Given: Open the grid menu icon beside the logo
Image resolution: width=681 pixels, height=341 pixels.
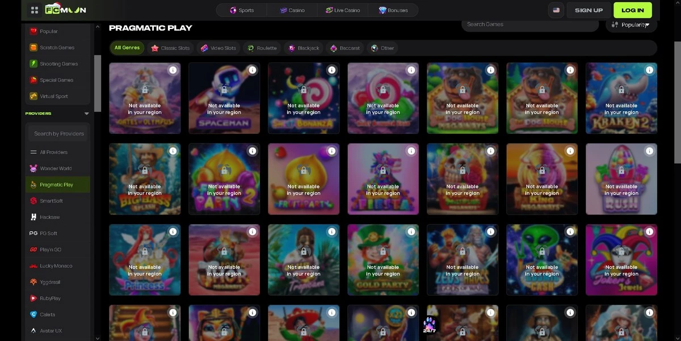Looking at the screenshot, I should coord(35,10).
